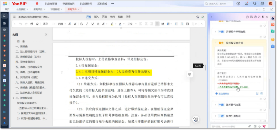Viewport: 277px width, 130px height.
Task: Click the search people and services field
Action: (219, 4)
